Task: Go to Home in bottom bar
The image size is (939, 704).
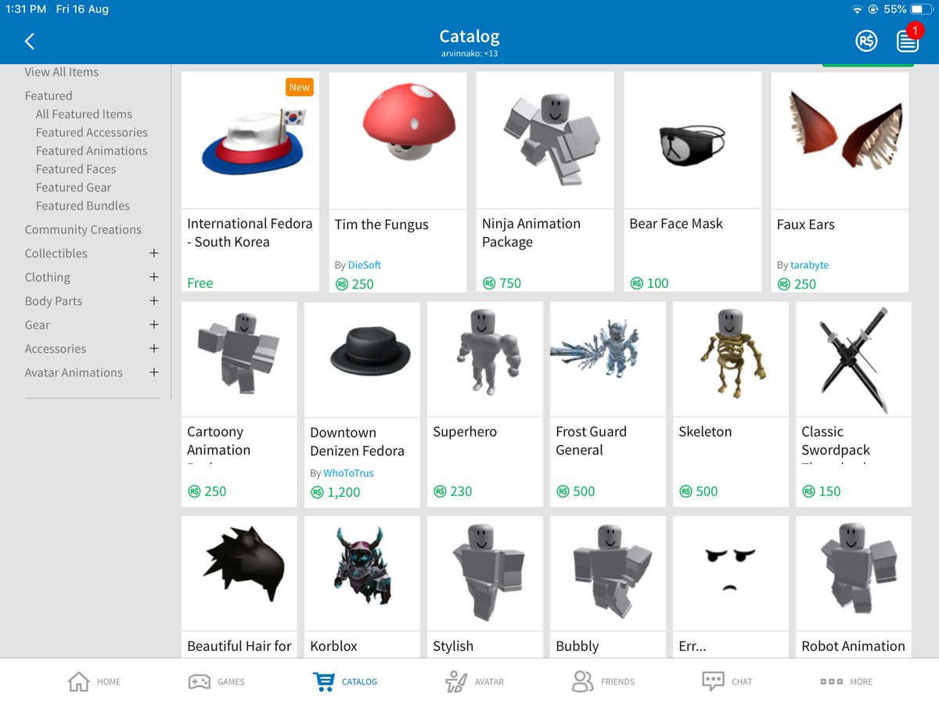Action: tap(95, 681)
